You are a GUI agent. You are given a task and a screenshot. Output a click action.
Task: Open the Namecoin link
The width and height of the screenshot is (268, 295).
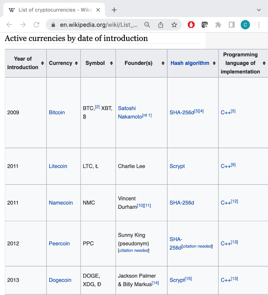61,202
